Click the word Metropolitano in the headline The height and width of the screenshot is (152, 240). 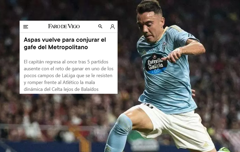point(68,47)
